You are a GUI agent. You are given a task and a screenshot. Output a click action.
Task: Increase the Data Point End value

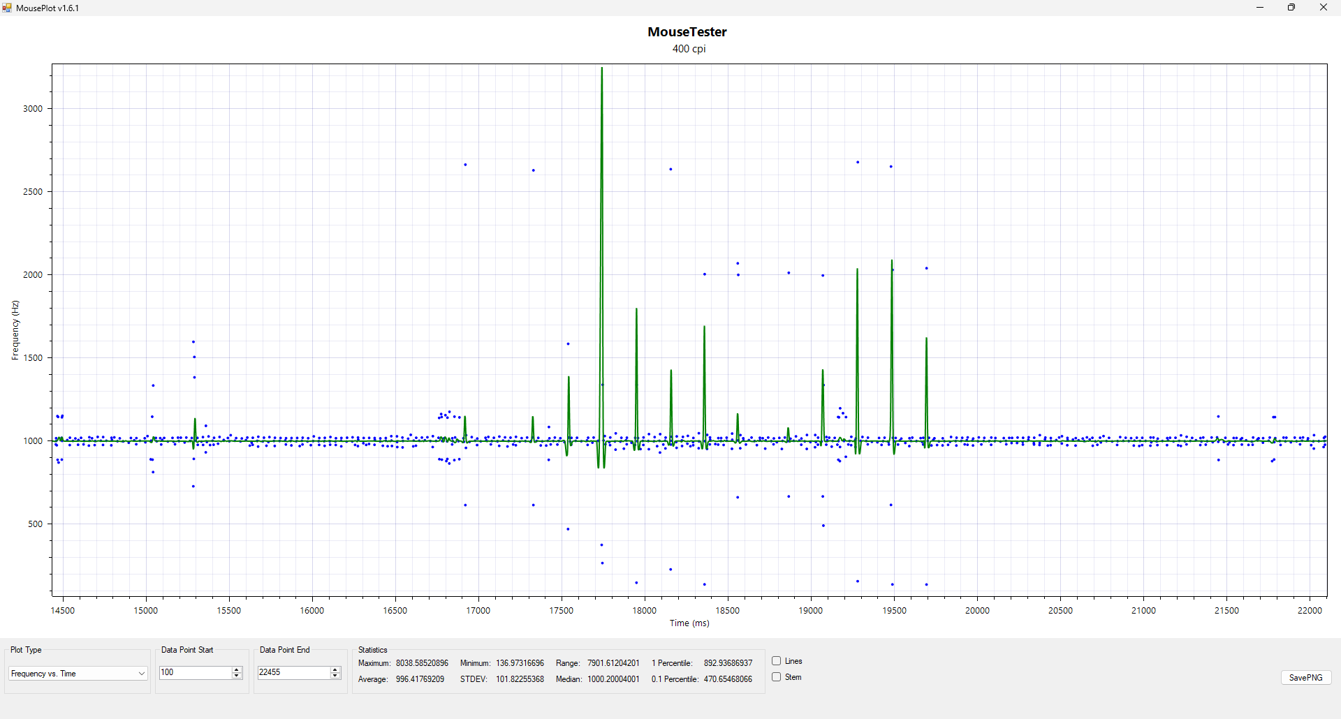335,669
